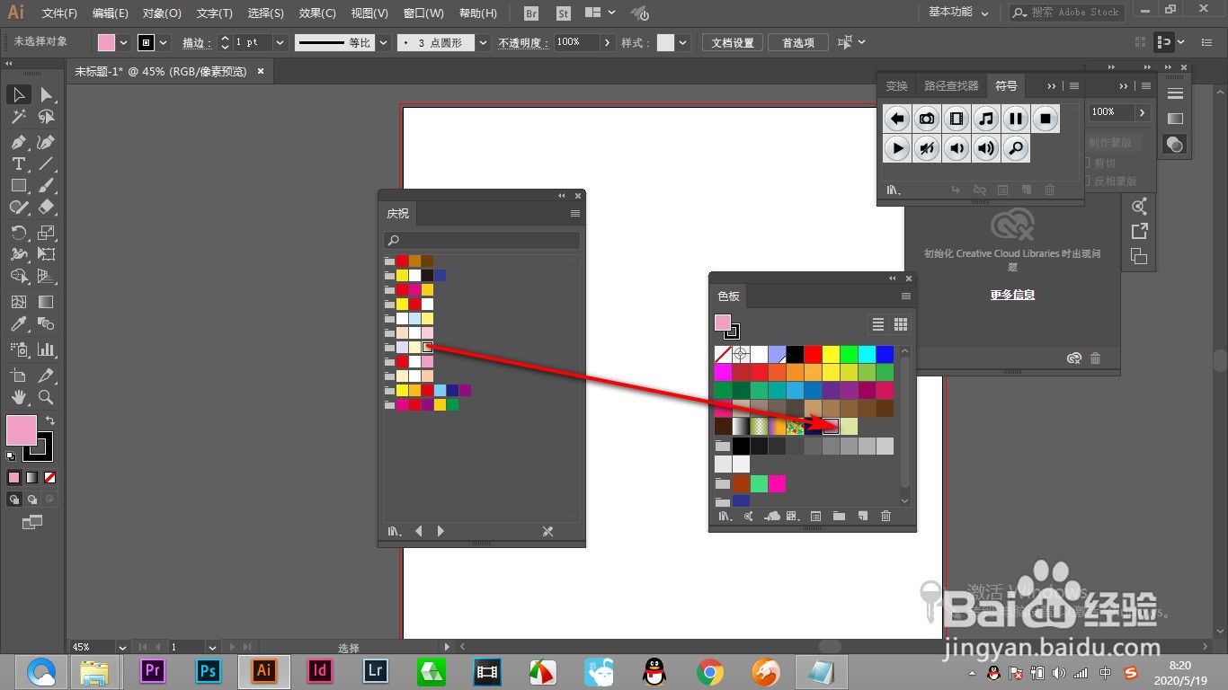The width and height of the screenshot is (1228, 690).
Task: Click delete swatch trash icon in Swatches panel
Action: (885, 516)
